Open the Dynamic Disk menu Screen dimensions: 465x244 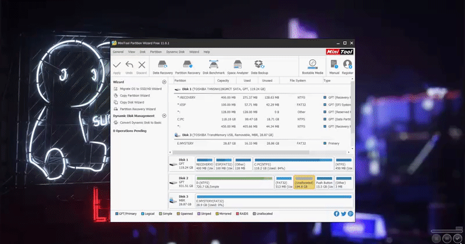(x=176, y=52)
